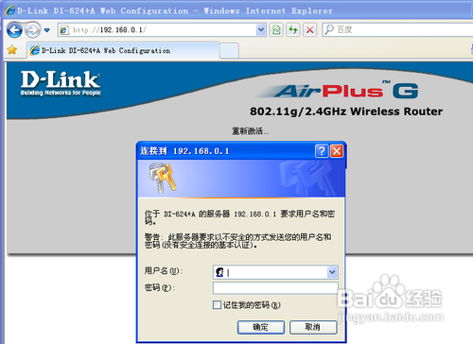Open a new blank browser tab

pos(229,51)
